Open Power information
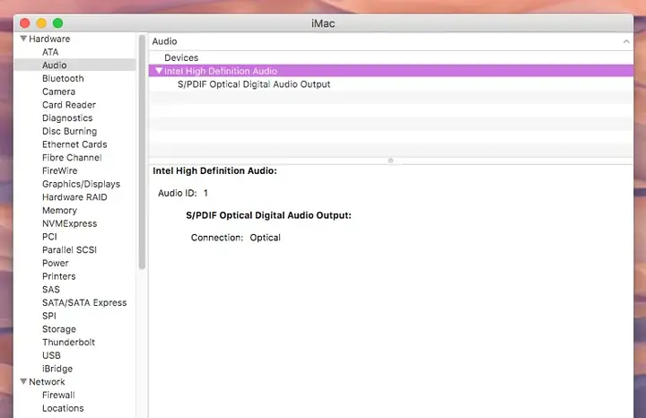Screen dimensions: 646x418 56,263
